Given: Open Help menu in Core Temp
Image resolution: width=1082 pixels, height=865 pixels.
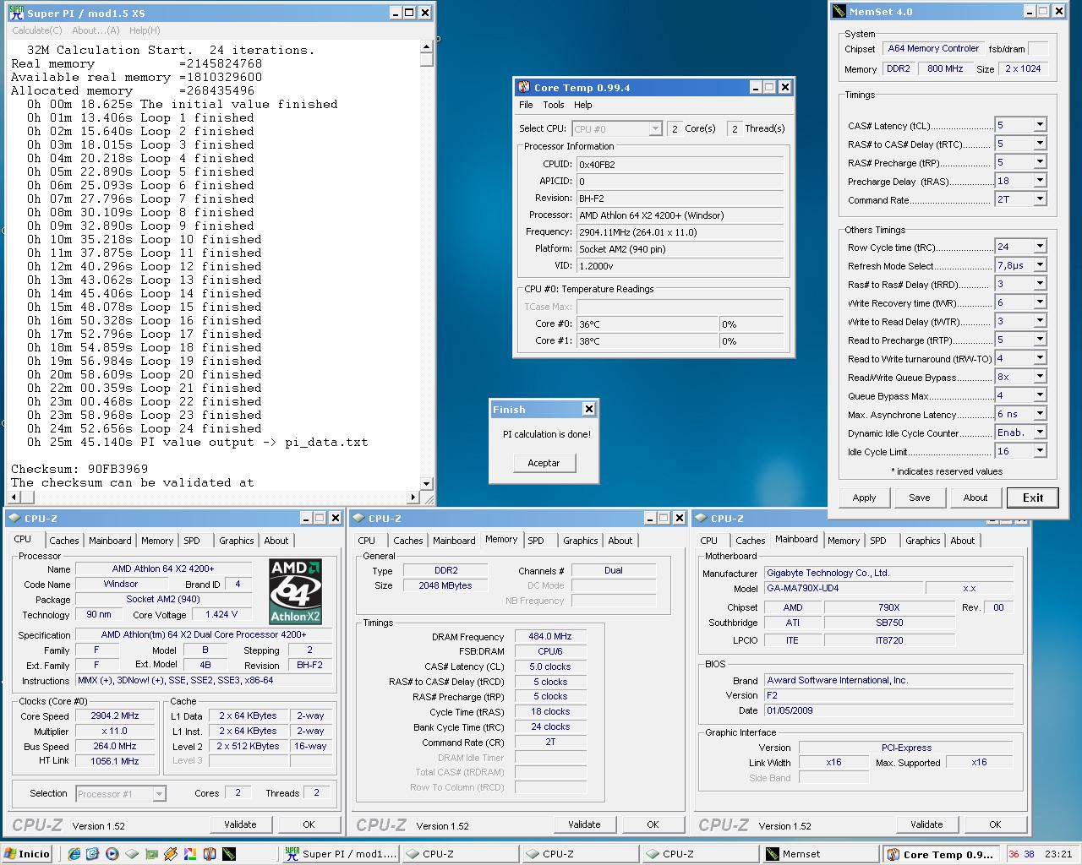Looking at the screenshot, I should point(583,105).
